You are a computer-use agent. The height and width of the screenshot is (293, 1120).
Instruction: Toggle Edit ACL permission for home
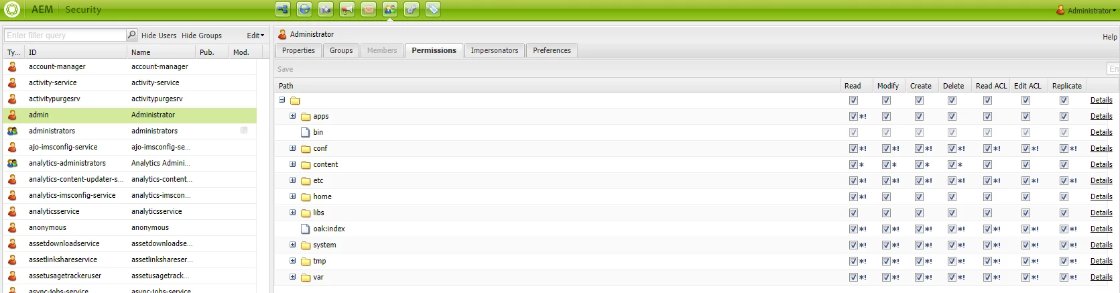pos(1025,196)
